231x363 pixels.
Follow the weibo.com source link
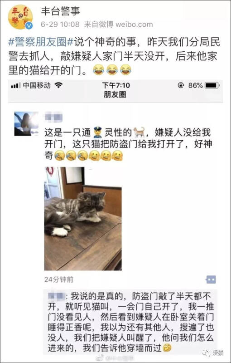(134, 25)
